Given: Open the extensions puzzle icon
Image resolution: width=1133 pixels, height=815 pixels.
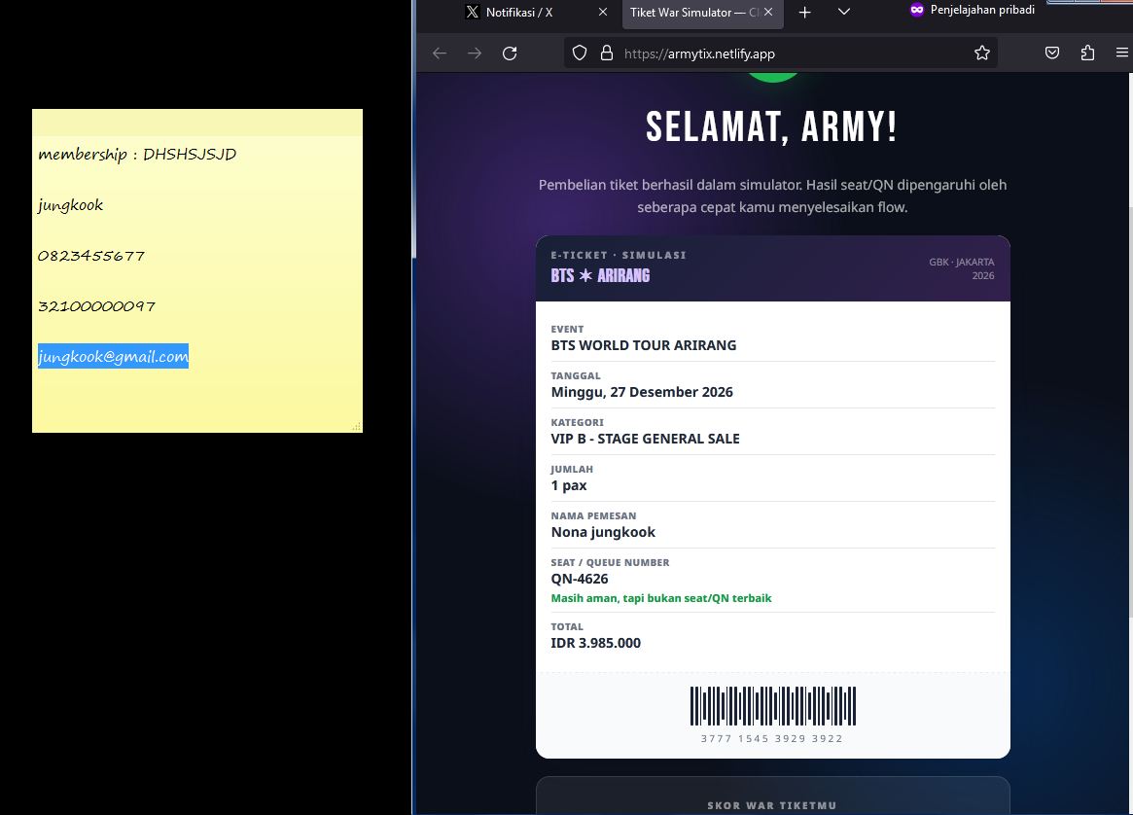Looking at the screenshot, I should pyautogui.click(x=1087, y=53).
